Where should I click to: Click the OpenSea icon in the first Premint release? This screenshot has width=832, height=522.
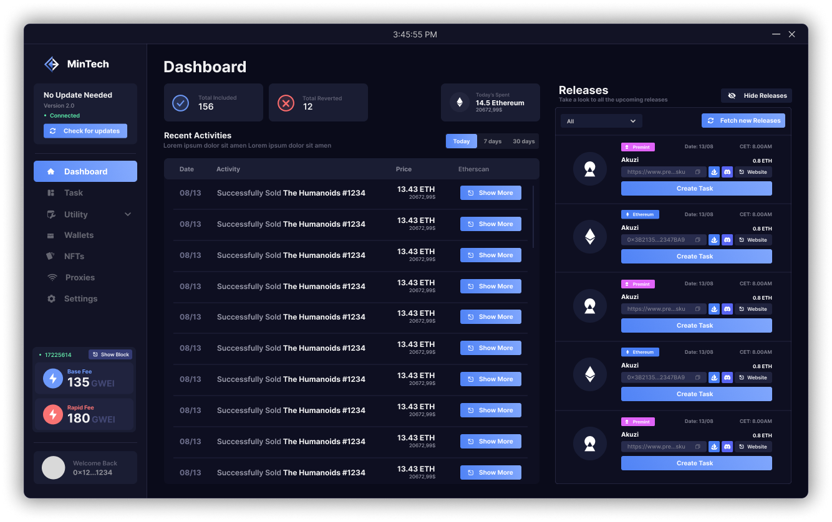point(714,172)
